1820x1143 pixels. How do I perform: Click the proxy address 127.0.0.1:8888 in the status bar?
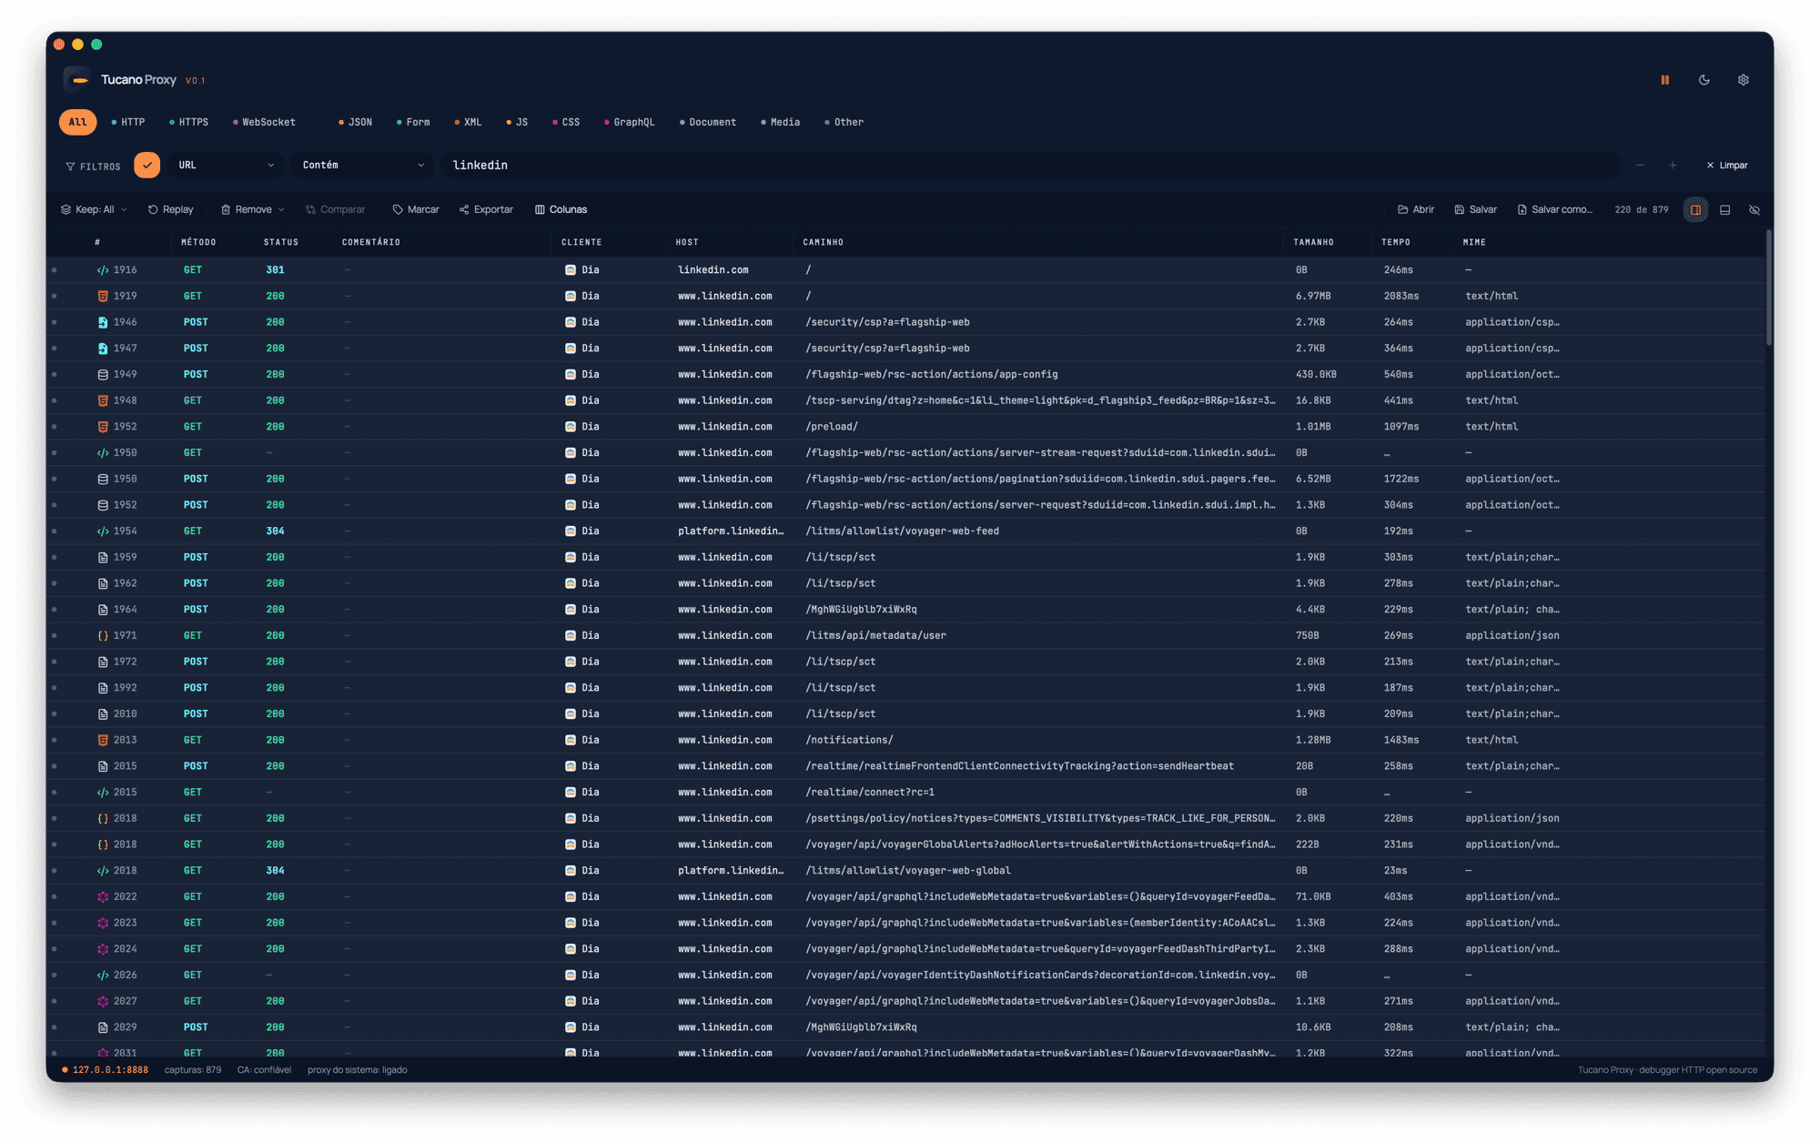110,1070
